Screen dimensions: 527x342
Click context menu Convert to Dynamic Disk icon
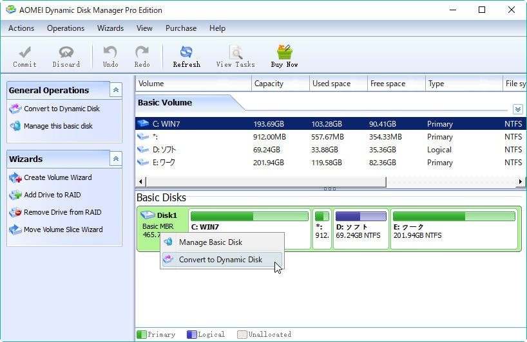click(168, 259)
